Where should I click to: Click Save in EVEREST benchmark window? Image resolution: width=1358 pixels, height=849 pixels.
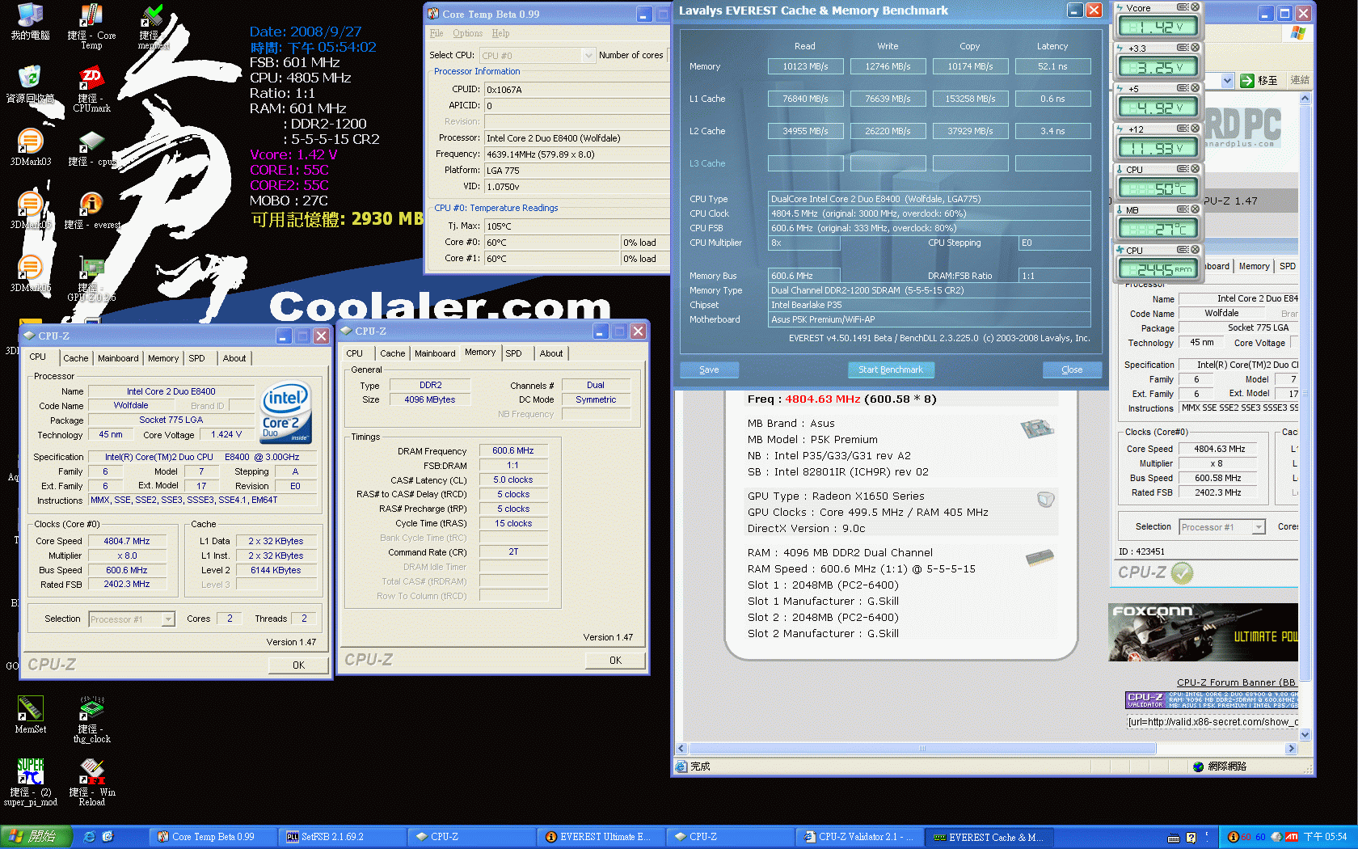tap(709, 370)
